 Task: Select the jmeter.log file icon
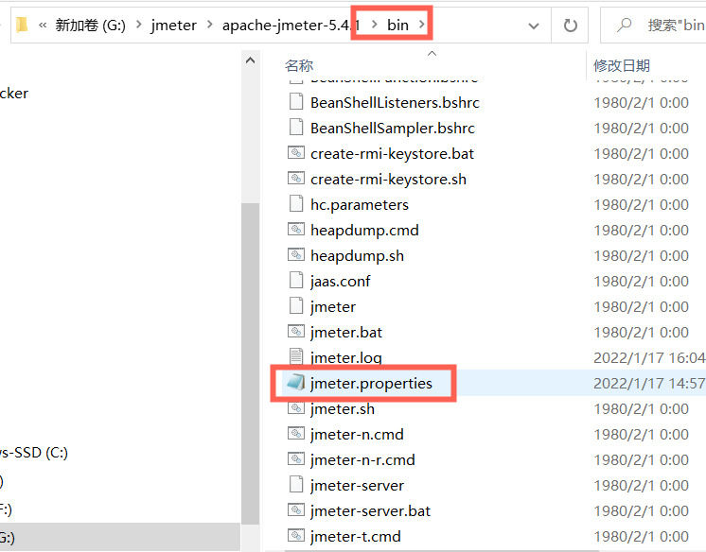point(296,356)
